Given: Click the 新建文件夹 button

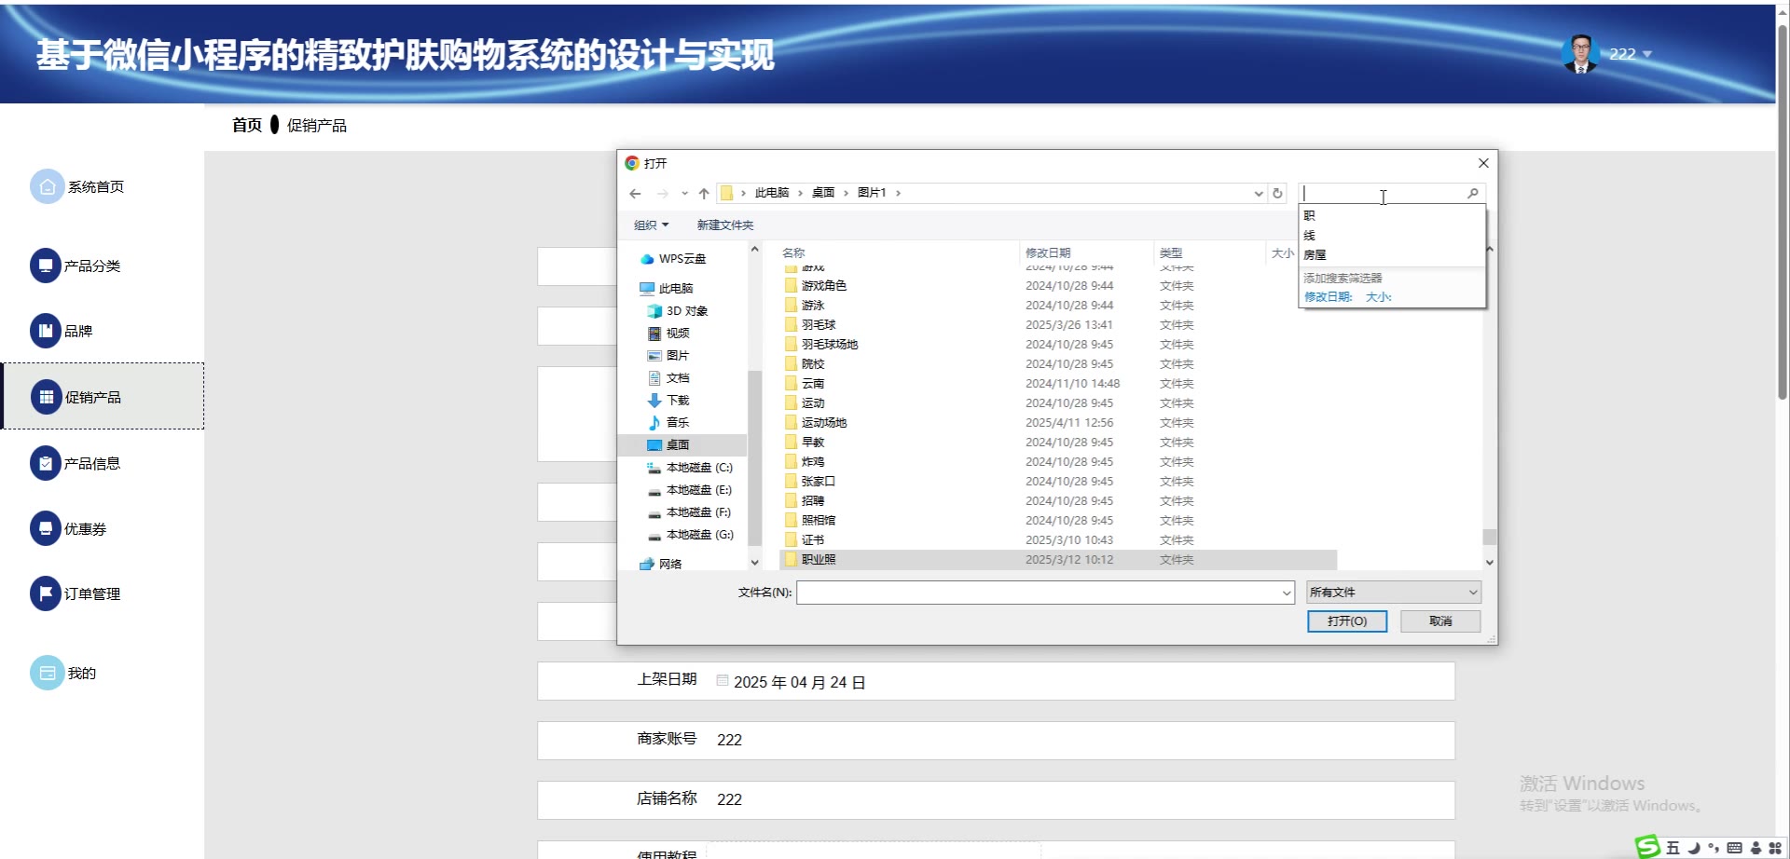Looking at the screenshot, I should click(x=725, y=225).
